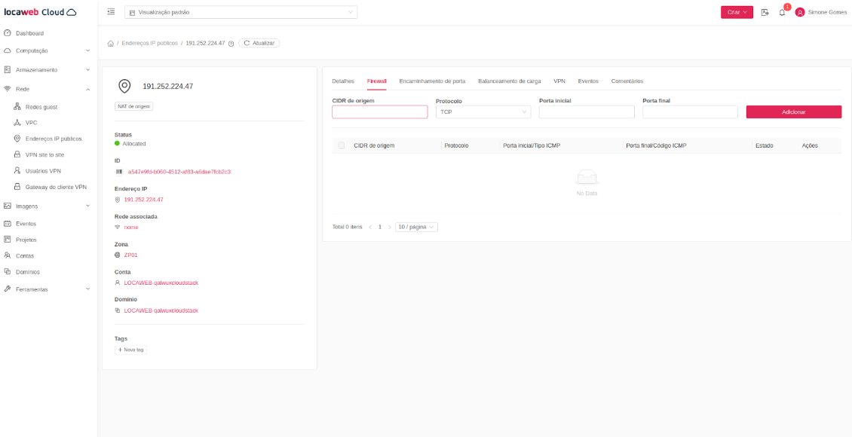Expand the Ferramentas menu
The height and width of the screenshot is (437, 852).
coord(48,289)
